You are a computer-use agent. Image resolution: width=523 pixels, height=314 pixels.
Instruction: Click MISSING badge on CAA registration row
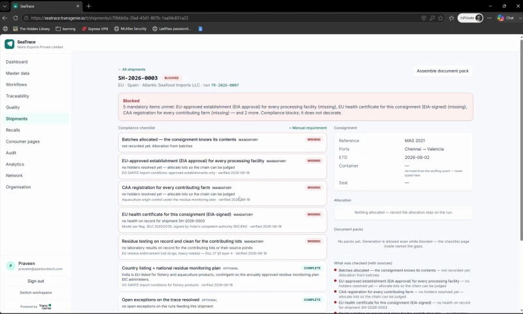click(x=314, y=188)
